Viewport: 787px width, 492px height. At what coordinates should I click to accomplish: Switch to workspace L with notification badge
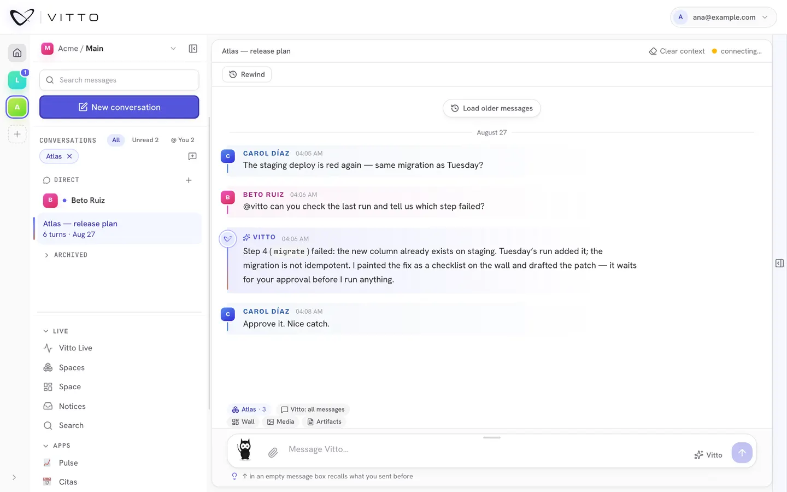click(17, 80)
